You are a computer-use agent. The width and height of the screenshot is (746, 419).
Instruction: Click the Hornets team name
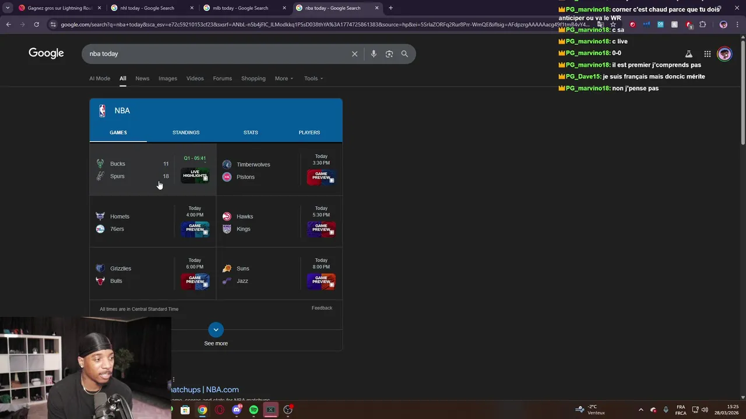pos(119,216)
